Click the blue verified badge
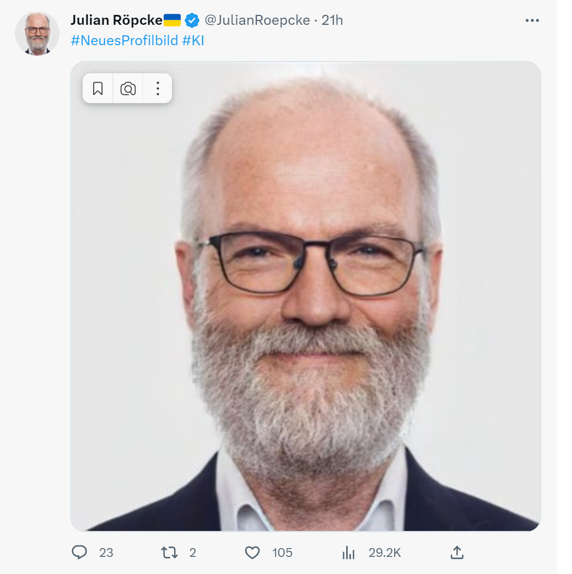The image size is (572, 574). [192, 21]
